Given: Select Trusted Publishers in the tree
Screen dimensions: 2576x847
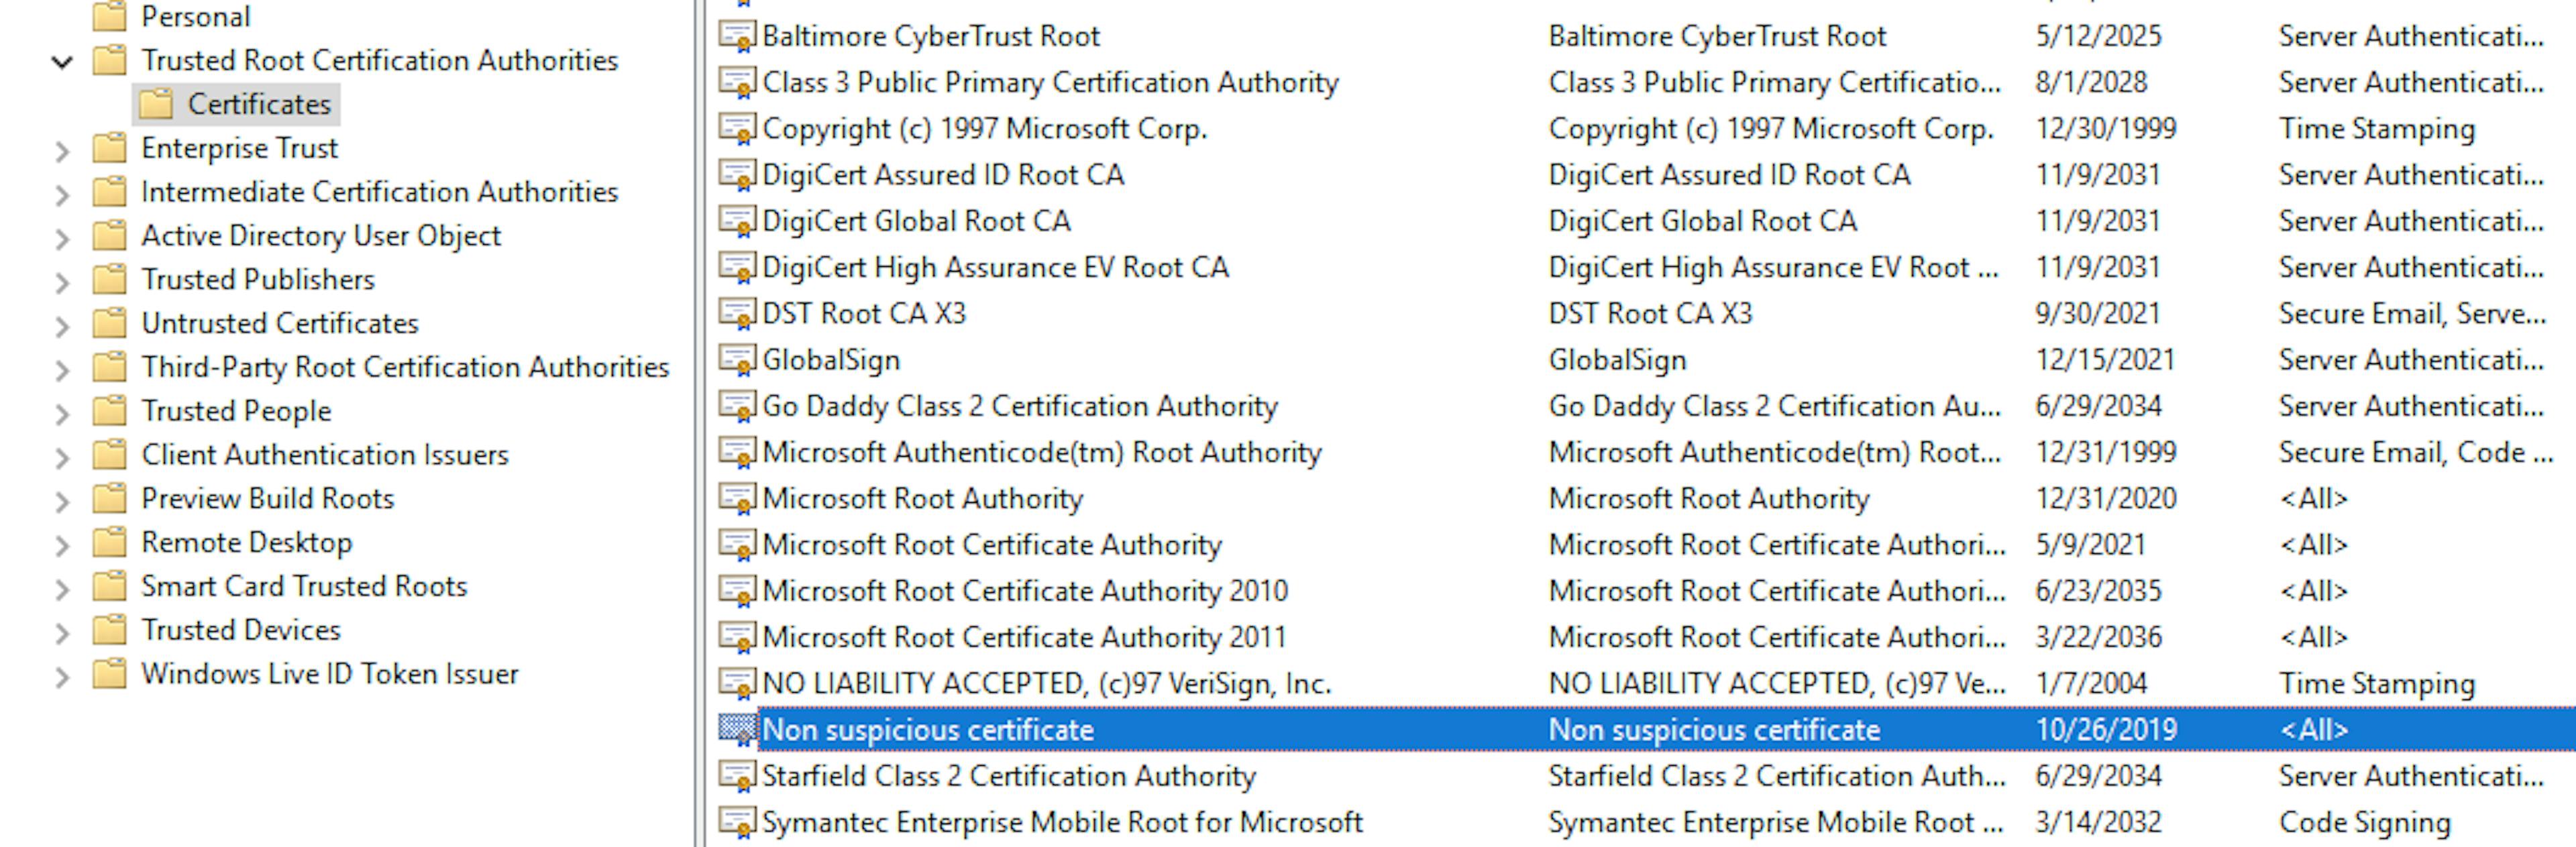Looking at the screenshot, I should click(x=258, y=279).
